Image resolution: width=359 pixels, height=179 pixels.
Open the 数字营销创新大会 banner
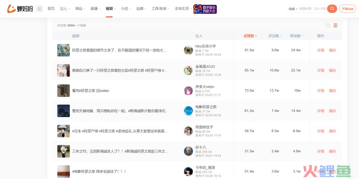[x=205, y=9]
